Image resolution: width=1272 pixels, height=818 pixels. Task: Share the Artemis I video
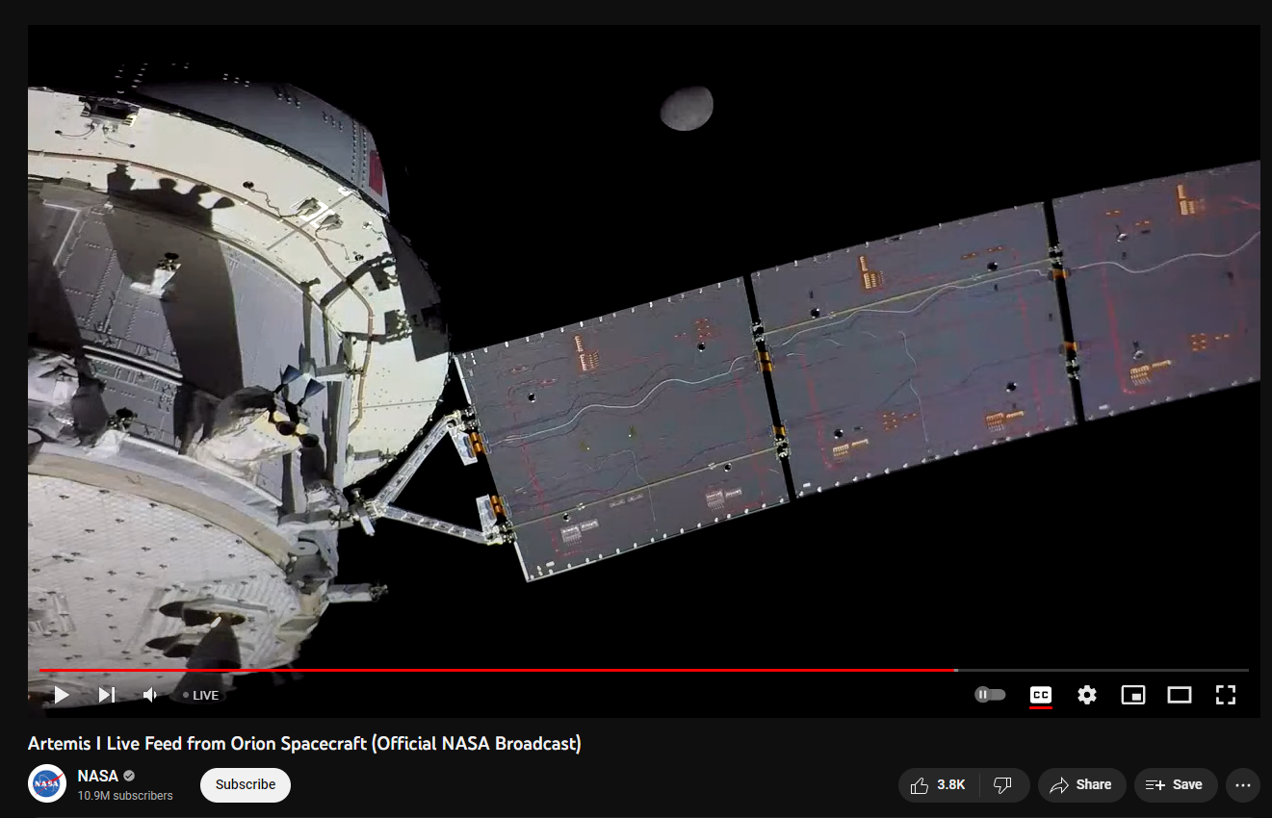pos(1081,785)
